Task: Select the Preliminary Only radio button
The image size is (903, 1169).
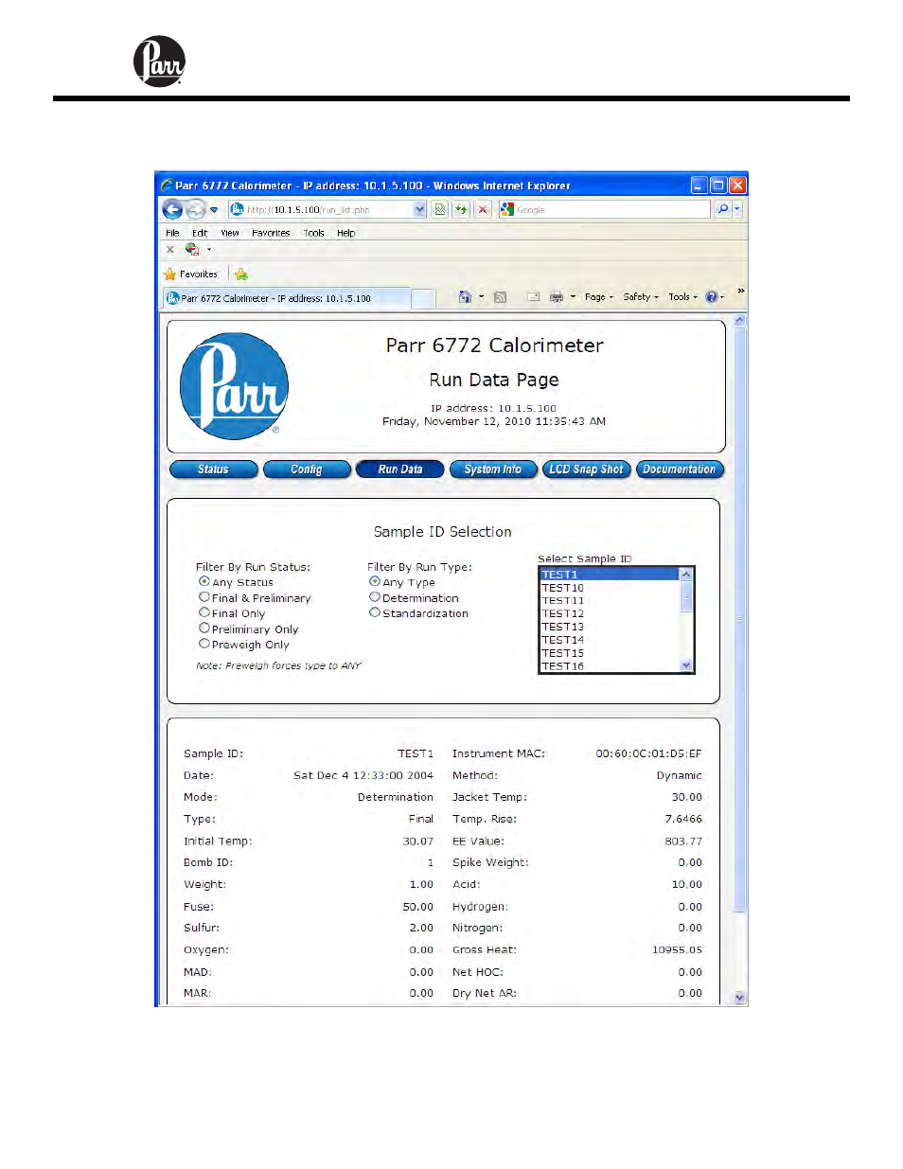Action: [x=204, y=628]
